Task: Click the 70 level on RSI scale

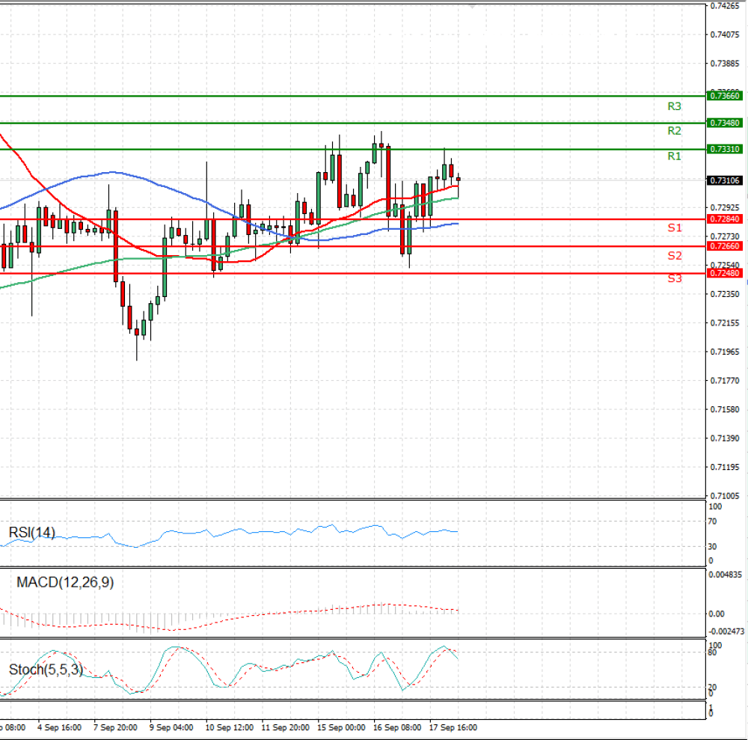Action: 712,522
